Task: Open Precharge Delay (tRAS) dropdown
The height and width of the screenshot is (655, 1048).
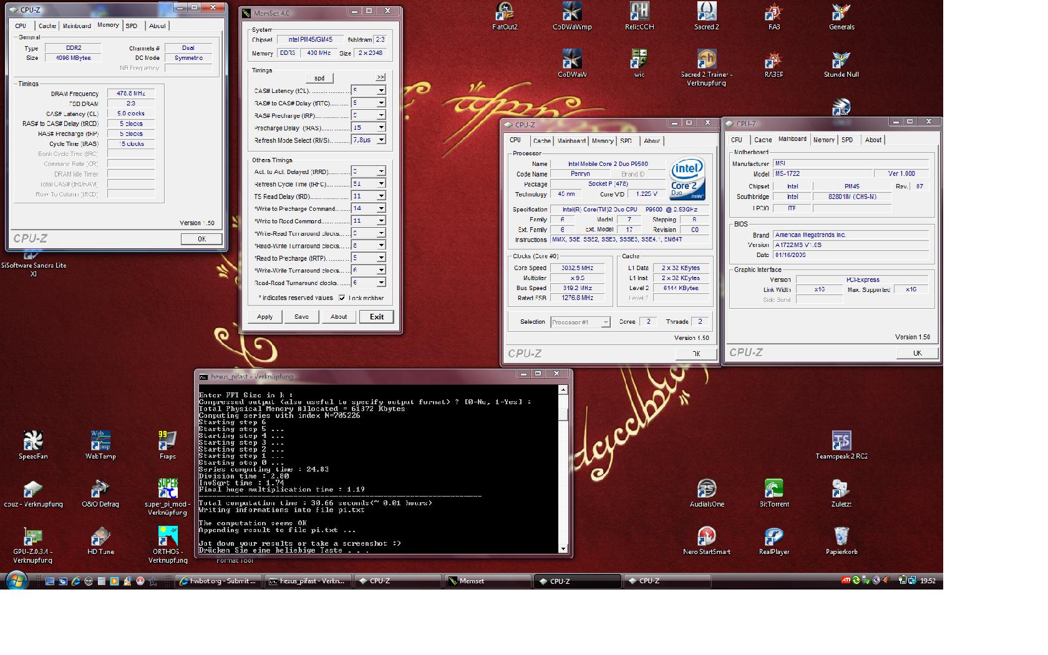Action: [x=381, y=127]
